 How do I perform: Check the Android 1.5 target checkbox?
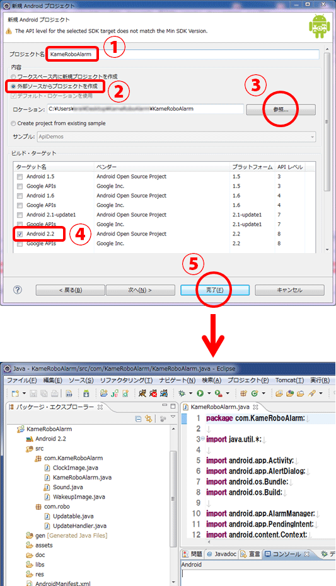[20, 177]
